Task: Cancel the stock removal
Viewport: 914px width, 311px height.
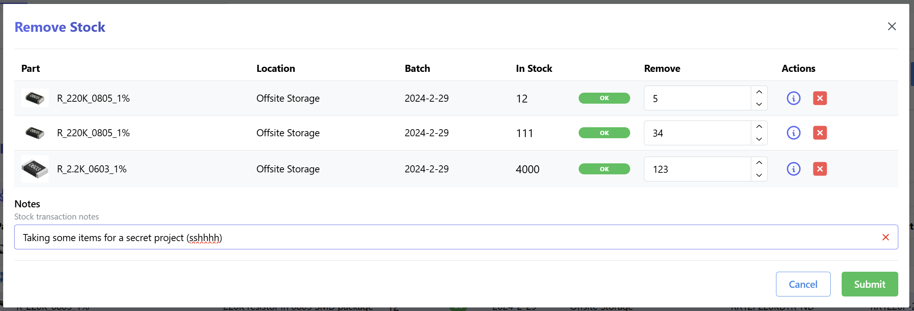Action: pos(803,284)
